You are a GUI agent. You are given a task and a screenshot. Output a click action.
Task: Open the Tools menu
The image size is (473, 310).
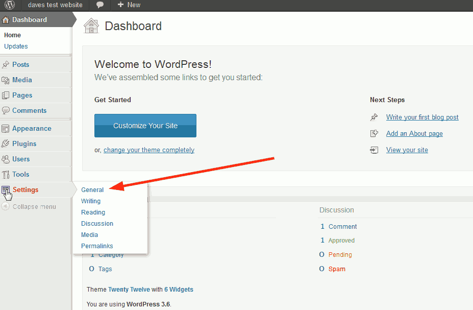point(21,175)
